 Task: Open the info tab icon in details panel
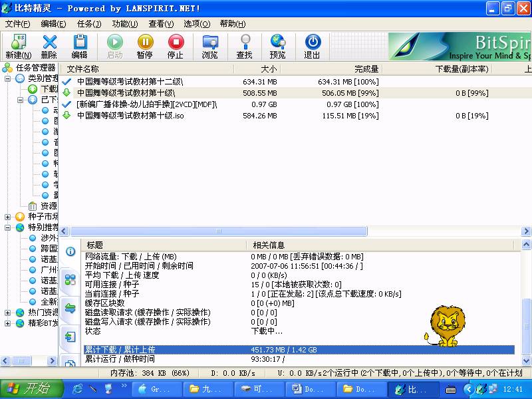coord(70,251)
